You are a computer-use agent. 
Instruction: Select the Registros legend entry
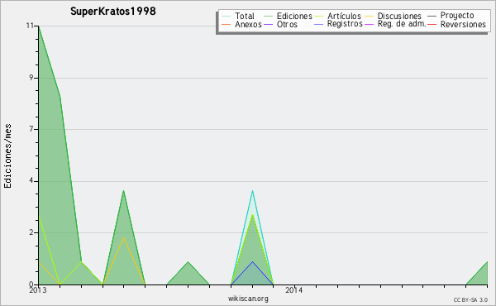coord(345,24)
